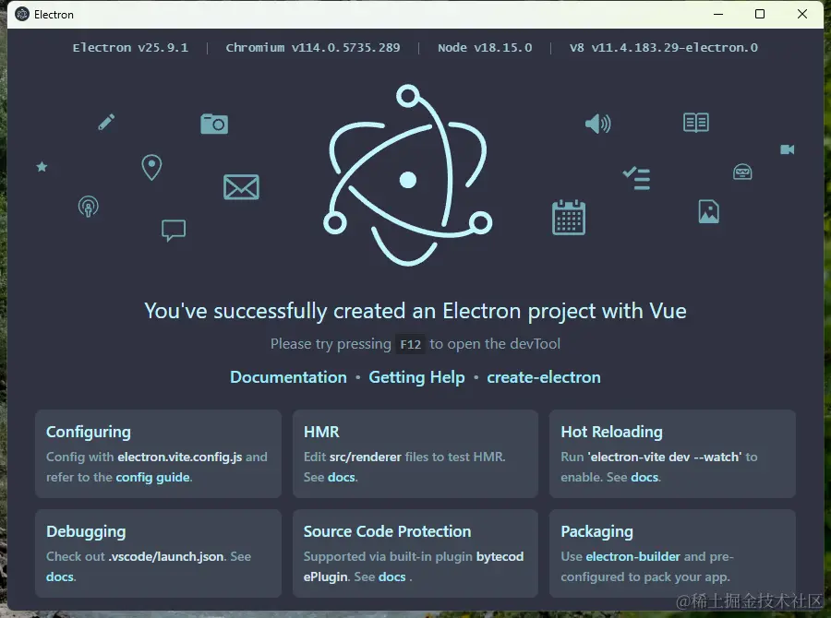Click the Chromium v114.0.5735.289 version text
831x618 pixels.
tap(313, 48)
